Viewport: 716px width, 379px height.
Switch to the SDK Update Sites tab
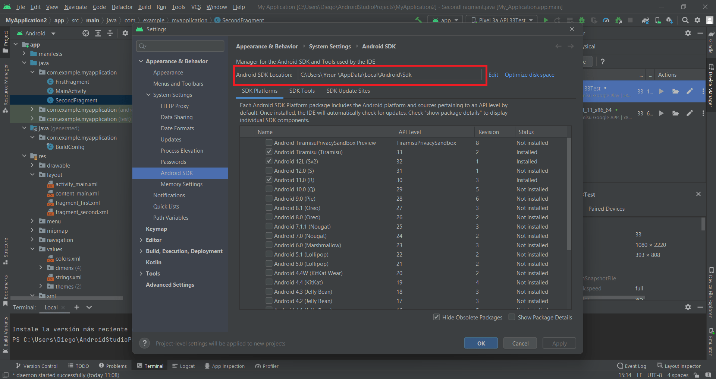click(348, 91)
